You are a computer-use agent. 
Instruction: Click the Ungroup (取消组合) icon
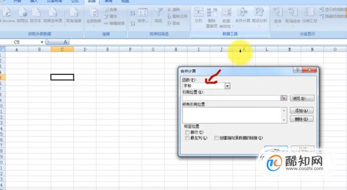point(293,12)
